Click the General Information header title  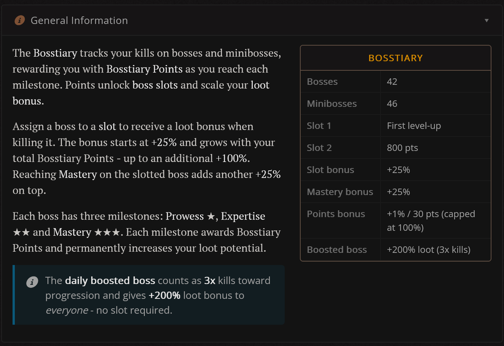(x=79, y=21)
